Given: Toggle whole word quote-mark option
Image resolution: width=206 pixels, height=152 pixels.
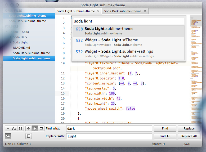Looking at the screenshot, I should click(x=20, y=128).
